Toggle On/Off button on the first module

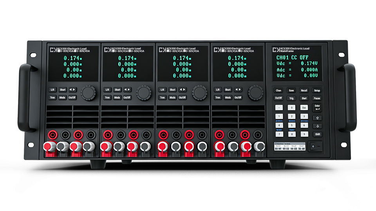pyautogui.click(x=72, y=97)
